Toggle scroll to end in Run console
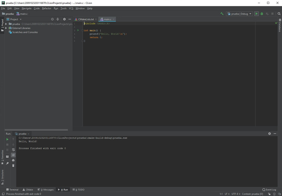282x196 pixels. click(x=13, y=155)
